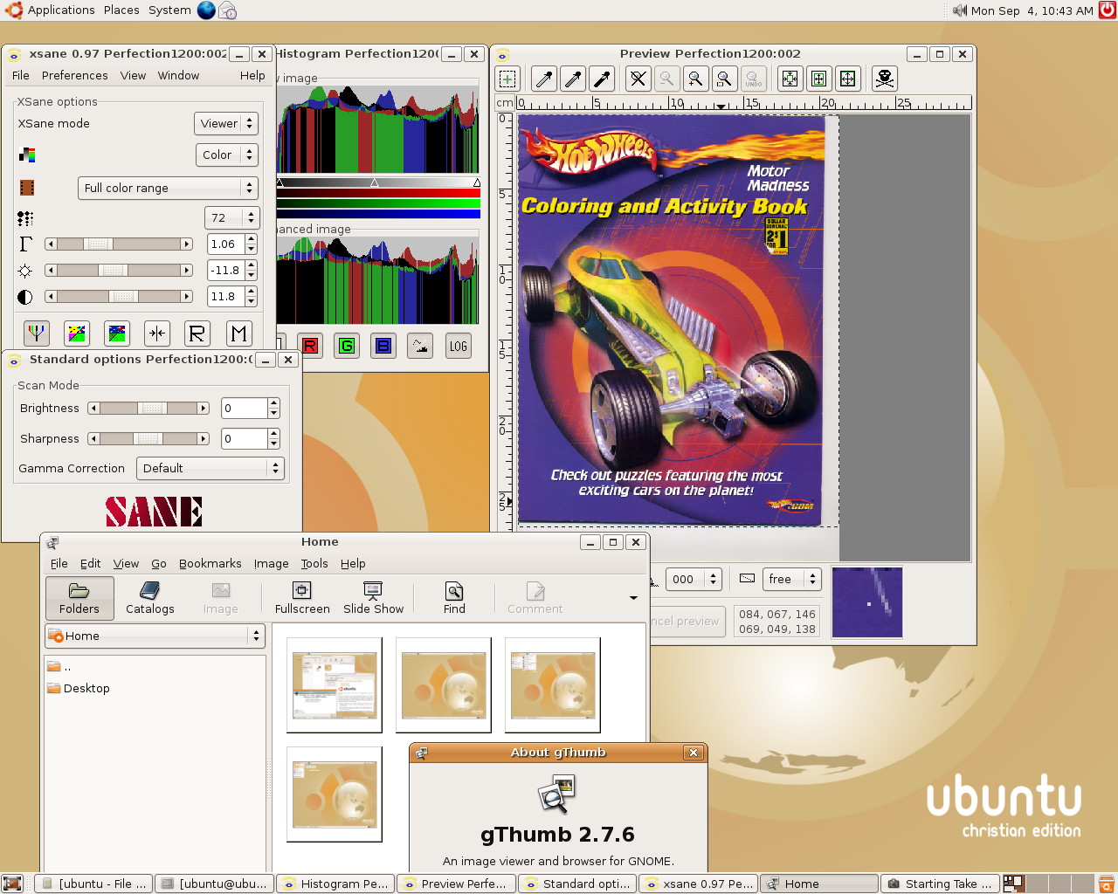Open the trash icon in bottom panel
The width and height of the screenshot is (1118, 894).
[x=1107, y=884]
